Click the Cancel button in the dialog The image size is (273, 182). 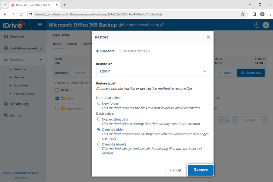pos(176,170)
